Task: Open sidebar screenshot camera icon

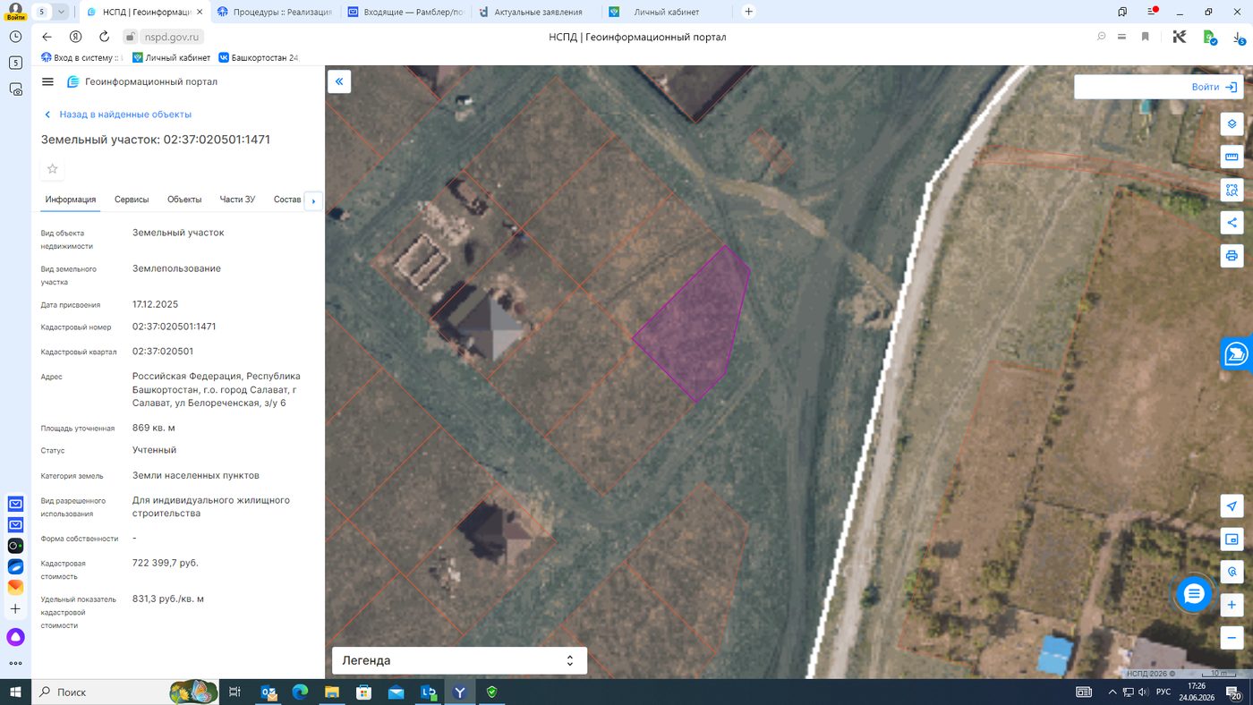Action: [15, 89]
